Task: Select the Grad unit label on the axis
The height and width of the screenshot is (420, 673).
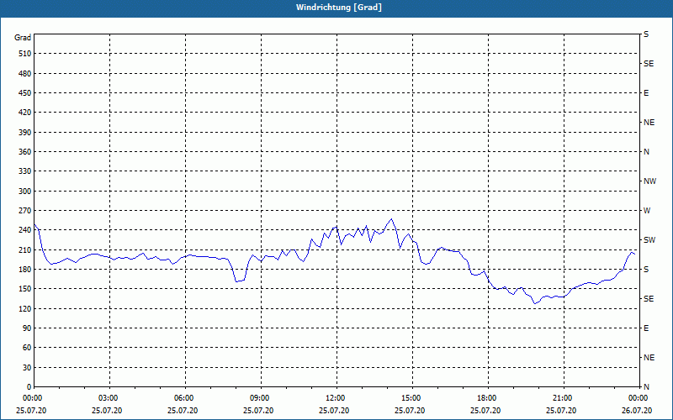Action: (x=23, y=38)
